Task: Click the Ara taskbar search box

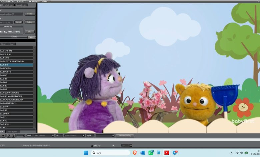Action: point(110,153)
